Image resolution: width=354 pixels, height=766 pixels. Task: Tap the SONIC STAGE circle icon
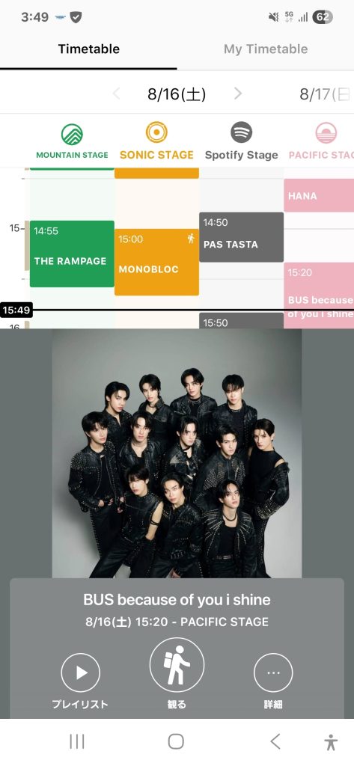point(156,132)
